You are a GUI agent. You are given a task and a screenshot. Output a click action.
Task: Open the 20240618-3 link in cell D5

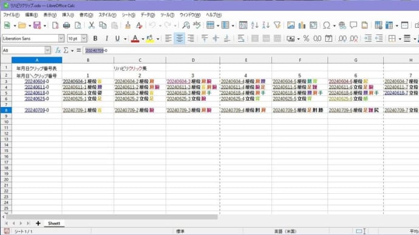pos(179,93)
